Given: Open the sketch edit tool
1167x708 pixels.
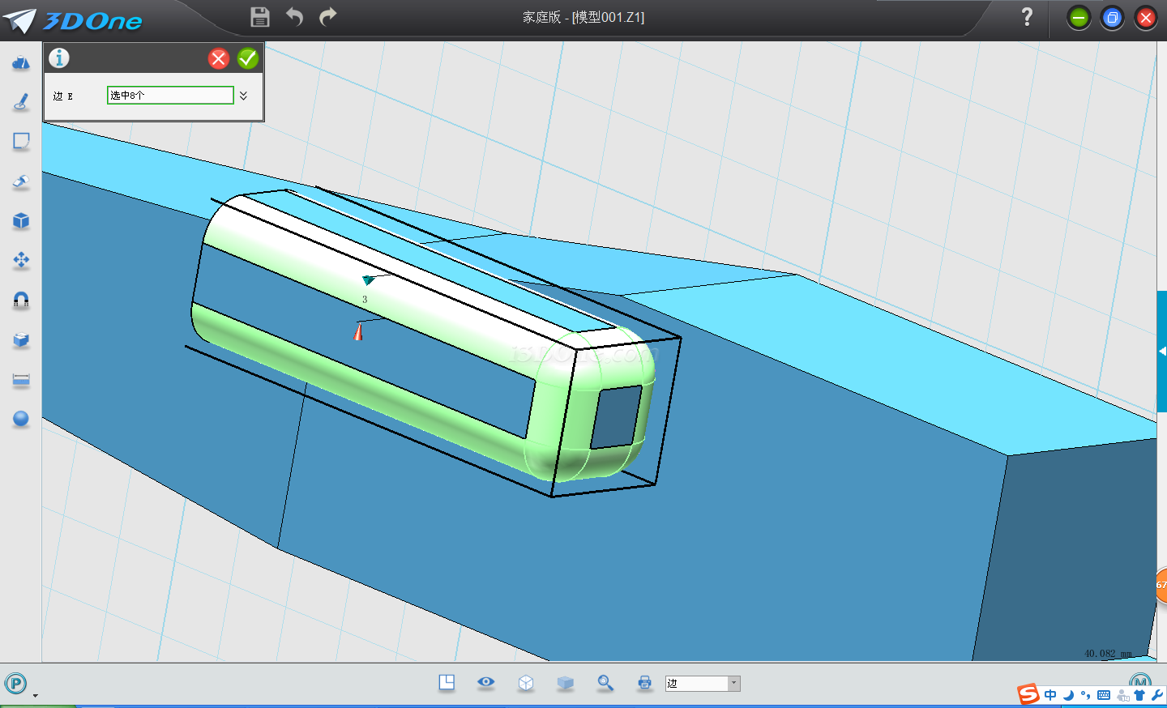Looking at the screenshot, I should click(x=21, y=142).
